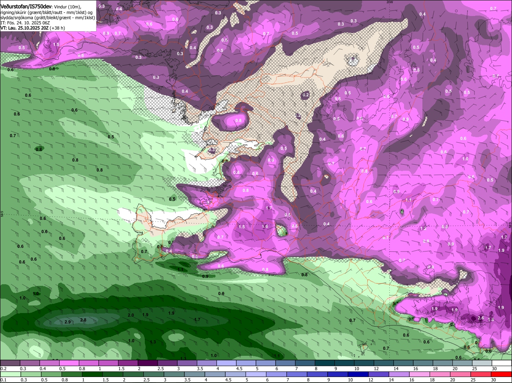Click the 0.2 label in the upper legend

(3, 369)
